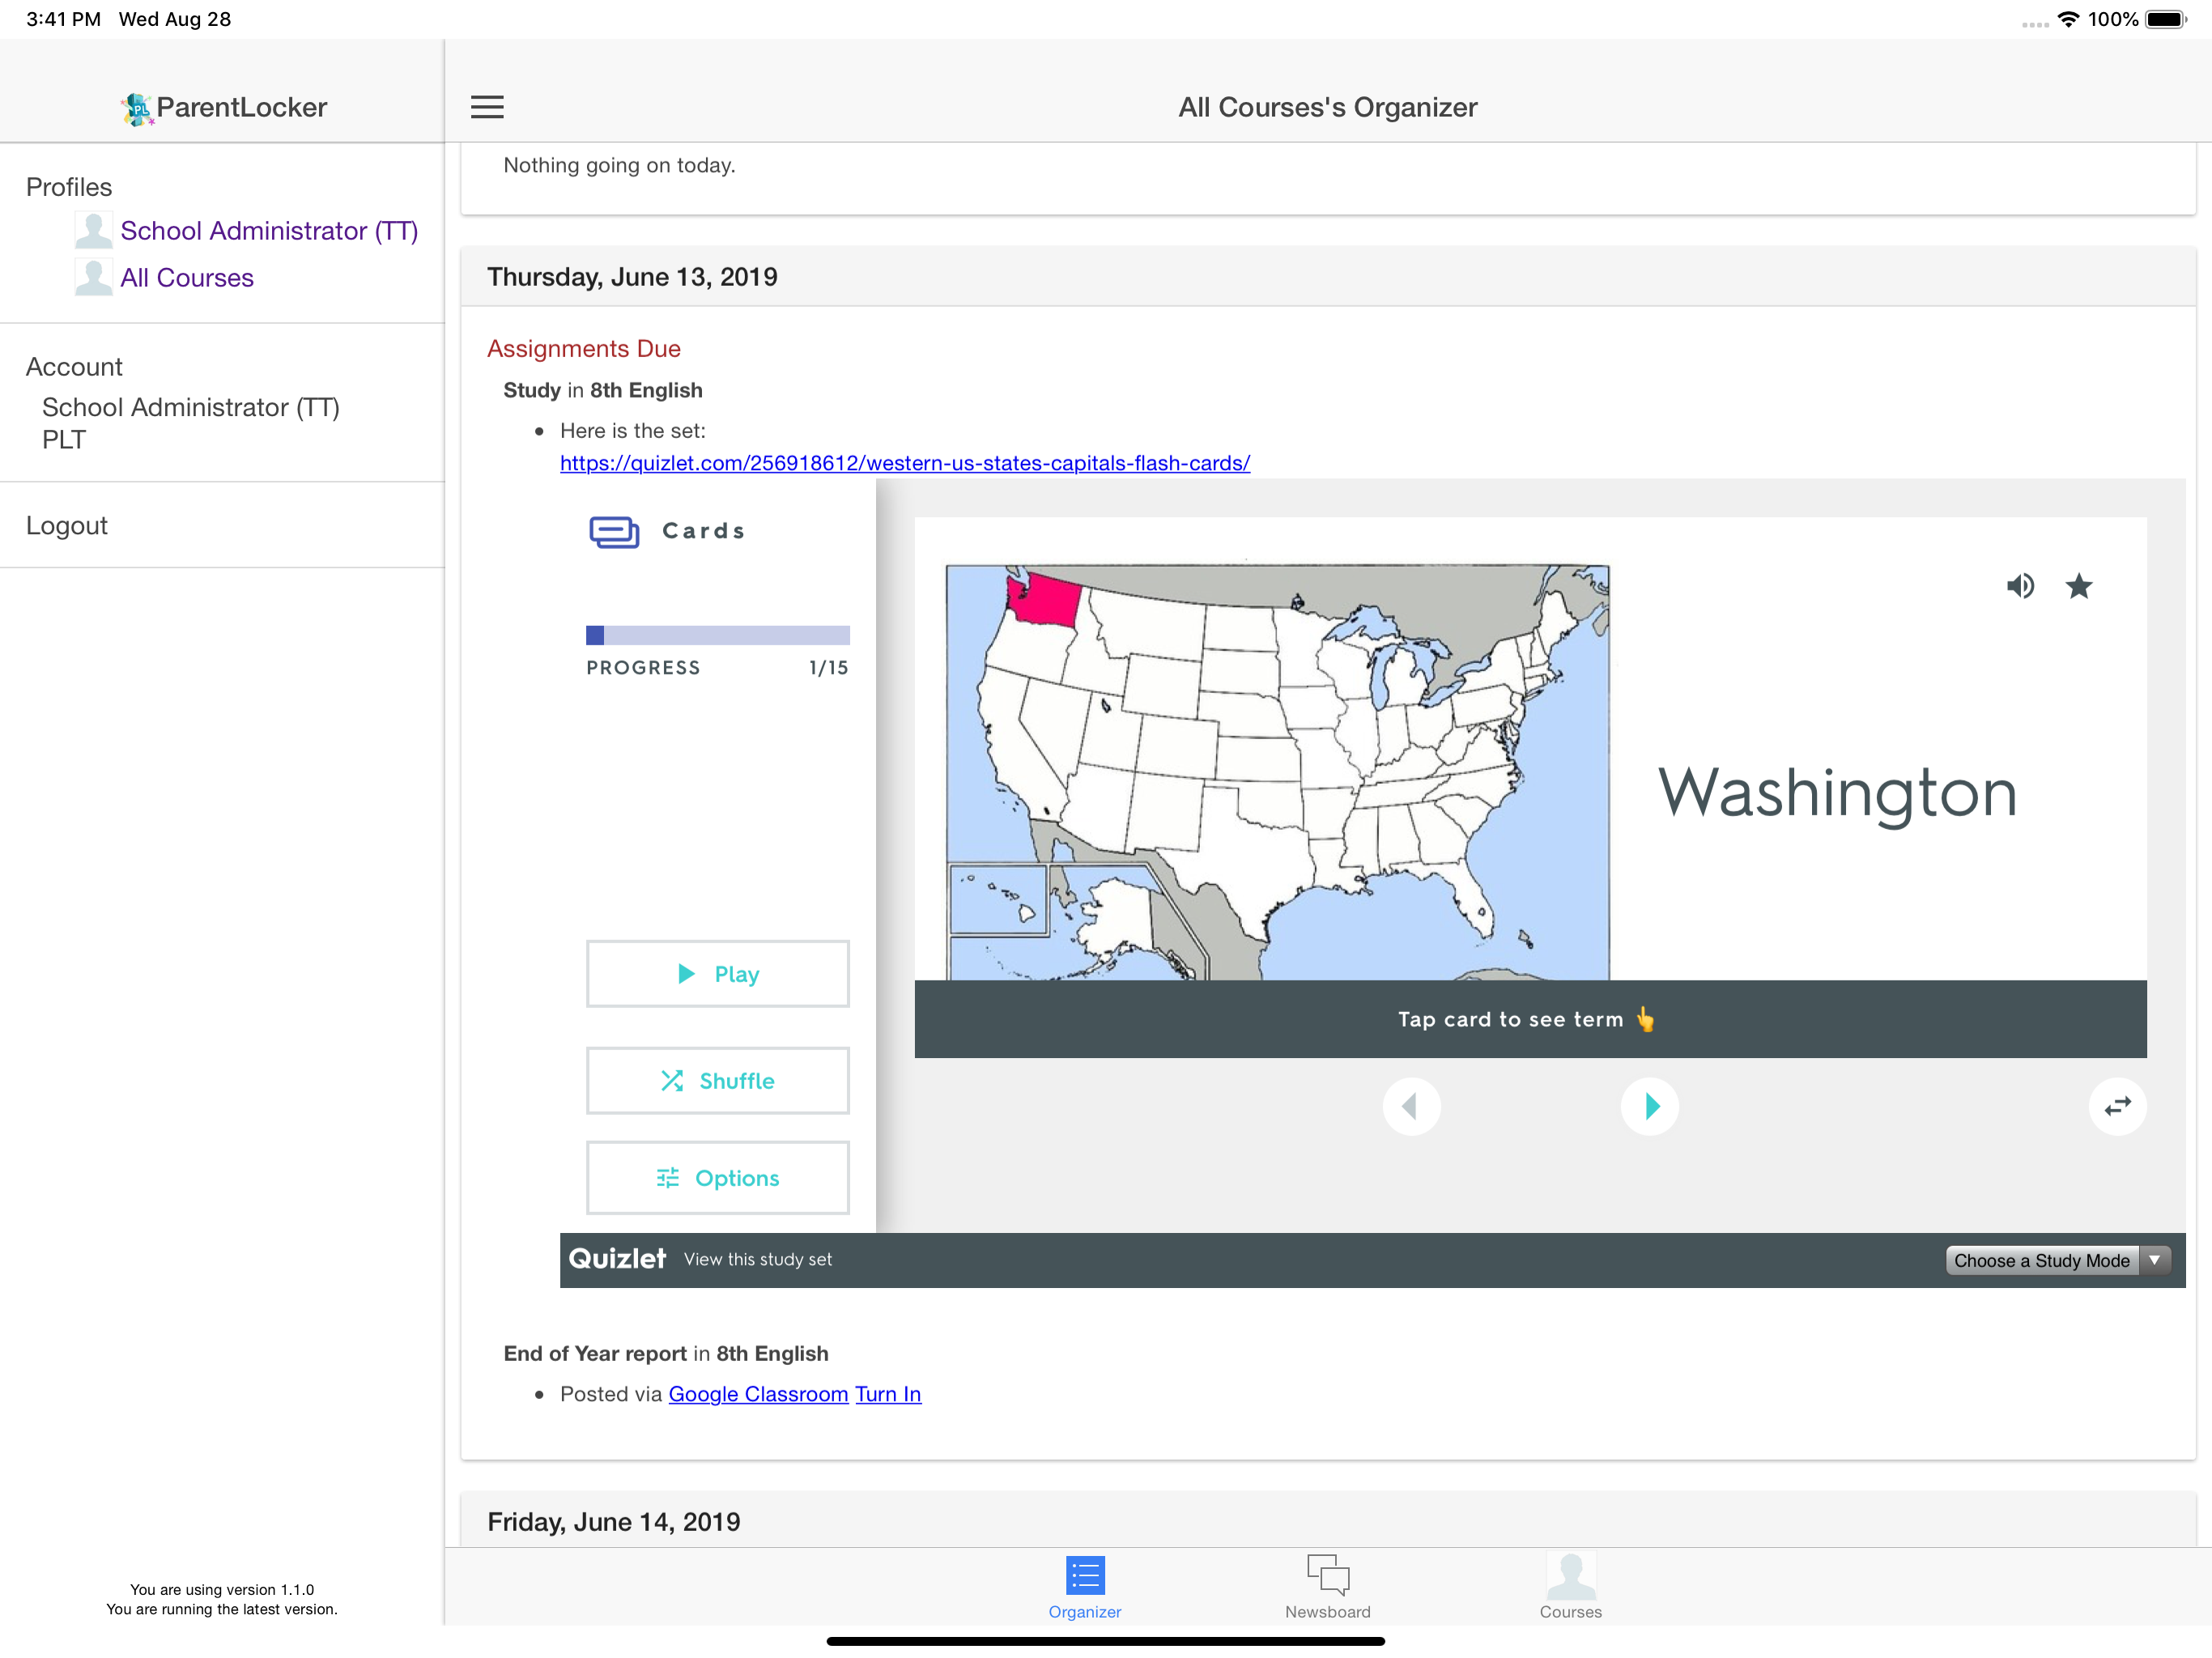The width and height of the screenshot is (2212, 1658).
Task: Start flashcard autoplay with Play
Action: click(x=718, y=974)
